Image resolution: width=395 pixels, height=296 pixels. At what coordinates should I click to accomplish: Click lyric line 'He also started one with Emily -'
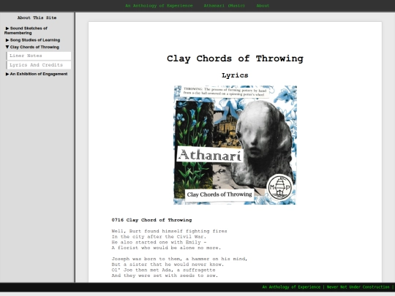159,242
